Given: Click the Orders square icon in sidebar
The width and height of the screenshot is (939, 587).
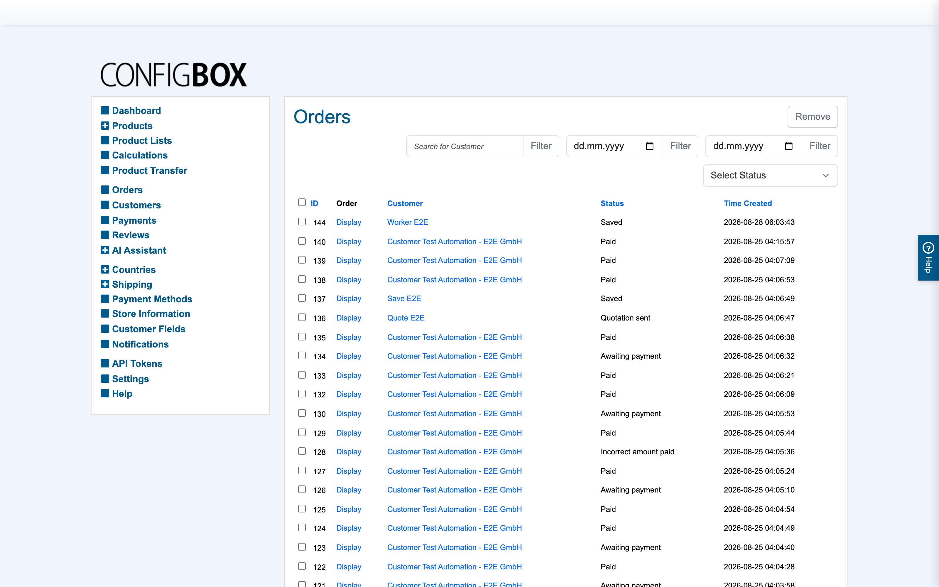Looking at the screenshot, I should [x=105, y=190].
